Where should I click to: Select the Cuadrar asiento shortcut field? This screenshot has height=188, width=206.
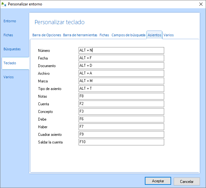pos(121,134)
